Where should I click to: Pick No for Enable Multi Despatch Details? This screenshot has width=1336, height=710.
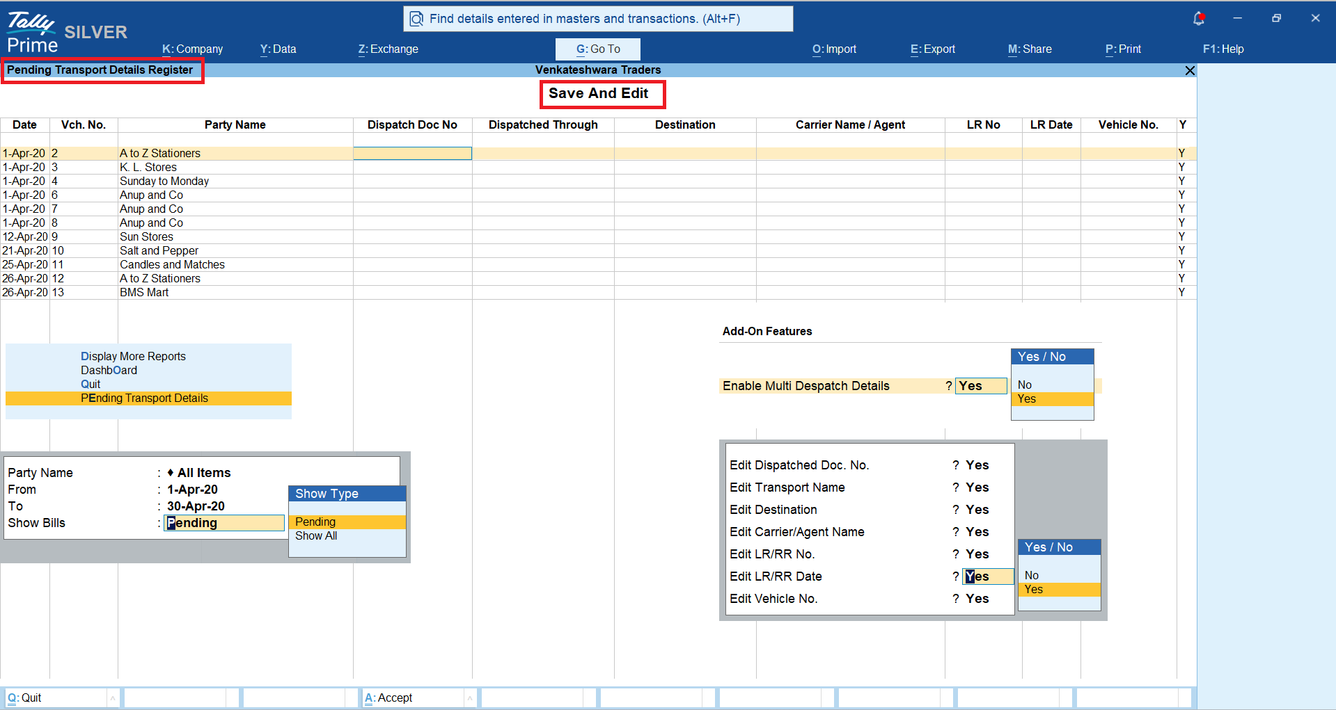1052,385
